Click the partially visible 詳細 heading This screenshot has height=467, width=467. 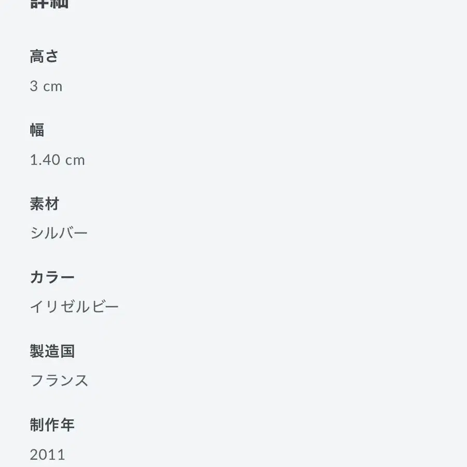tap(49, 4)
